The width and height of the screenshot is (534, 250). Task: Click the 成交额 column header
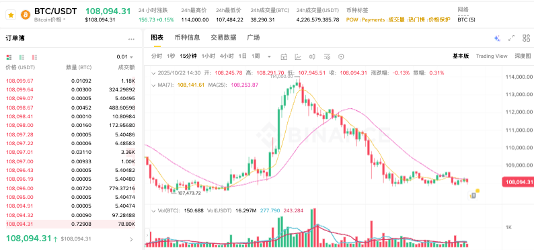tap(127, 67)
